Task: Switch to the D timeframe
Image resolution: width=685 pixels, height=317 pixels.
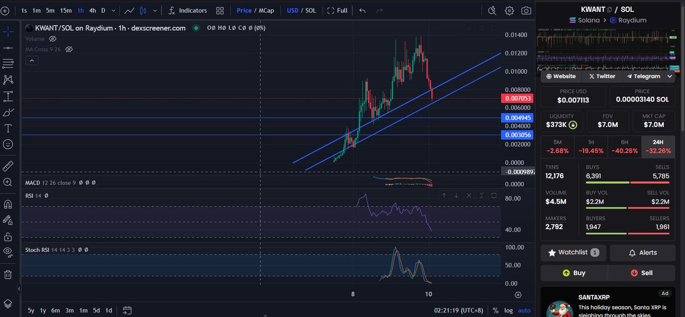Action: (103, 10)
